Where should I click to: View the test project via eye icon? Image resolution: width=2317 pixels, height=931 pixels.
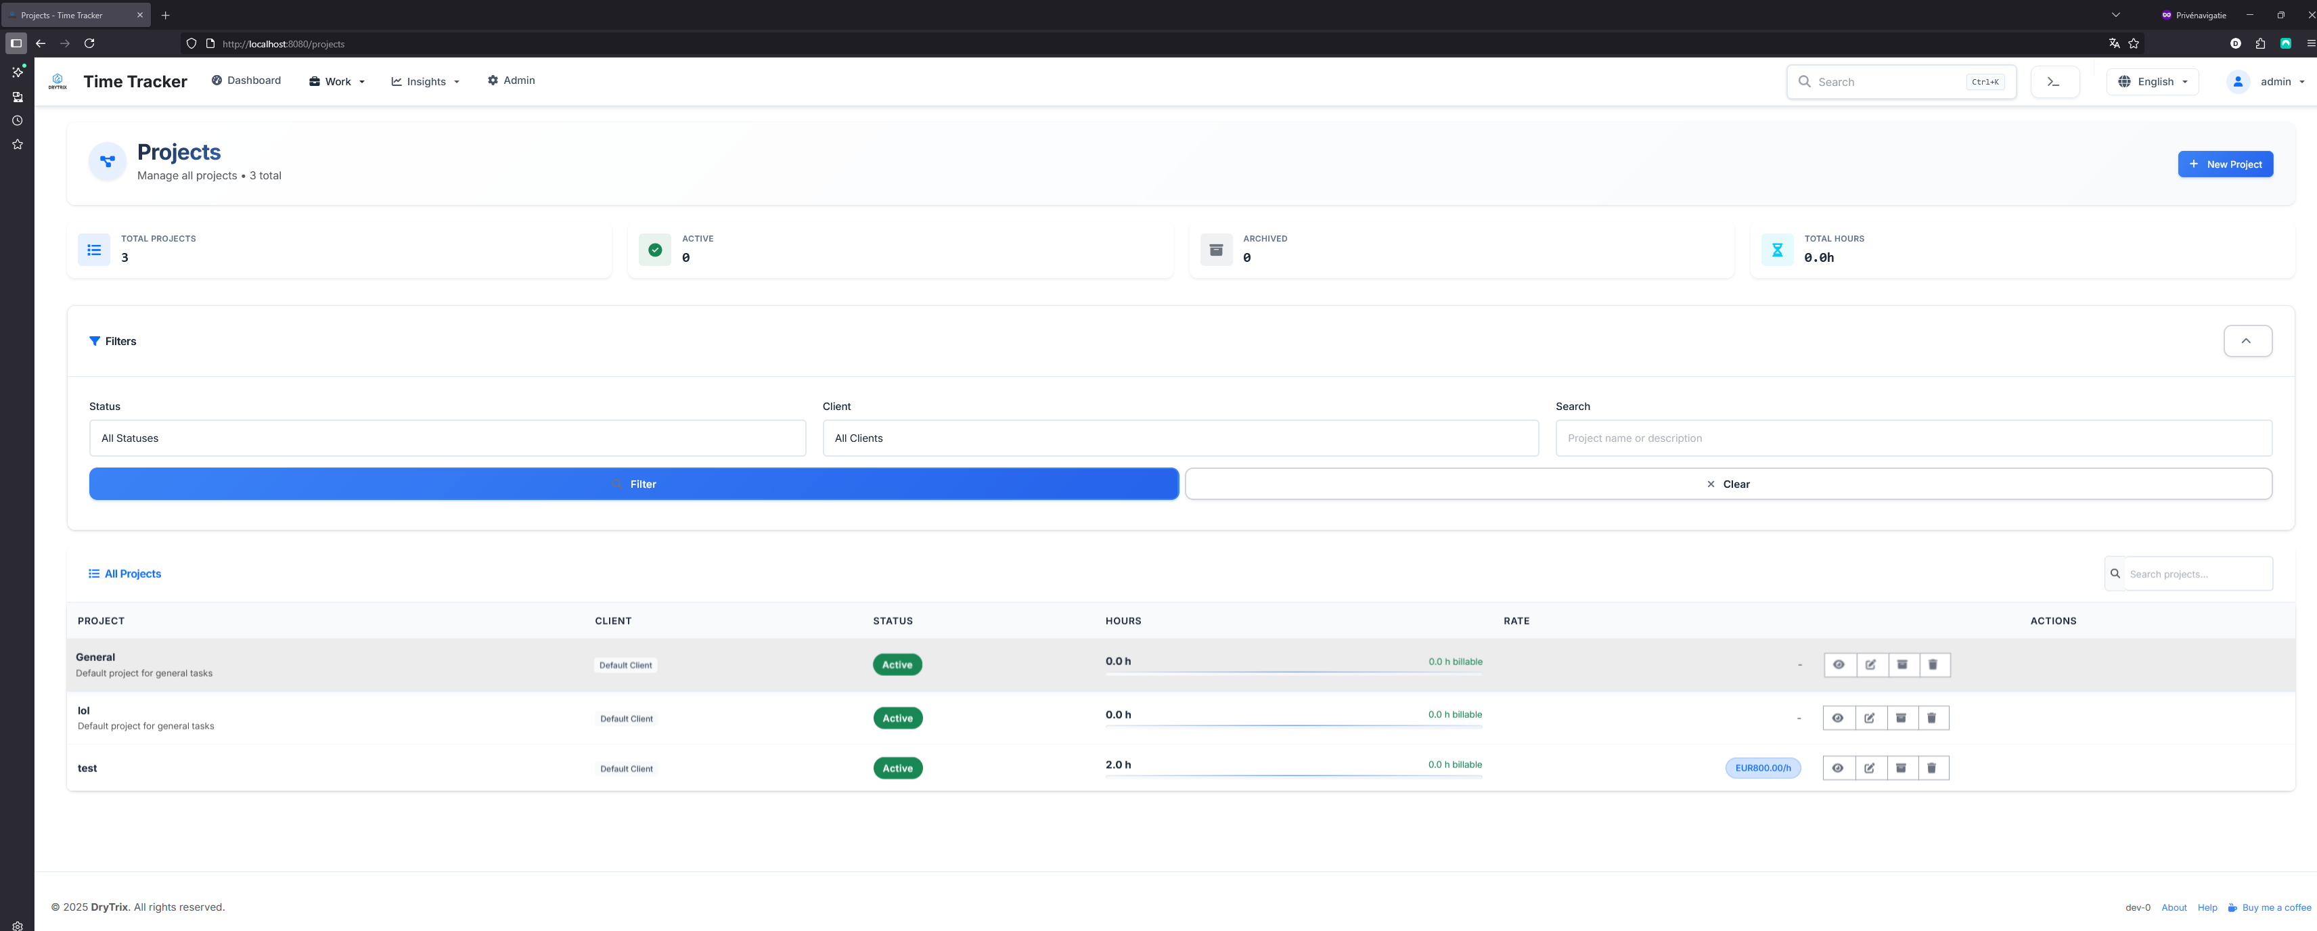click(1838, 768)
